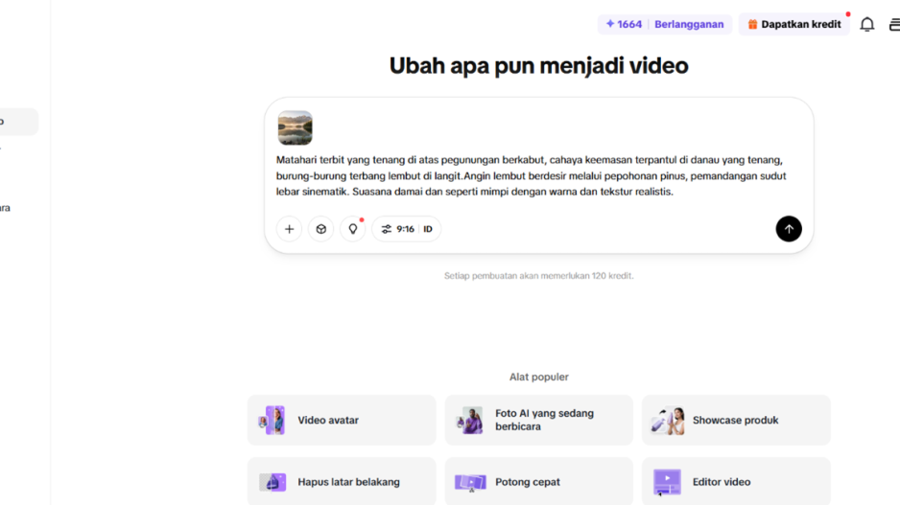The width and height of the screenshot is (900, 505).
Task: Open the ID language selector
Action: pos(428,229)
